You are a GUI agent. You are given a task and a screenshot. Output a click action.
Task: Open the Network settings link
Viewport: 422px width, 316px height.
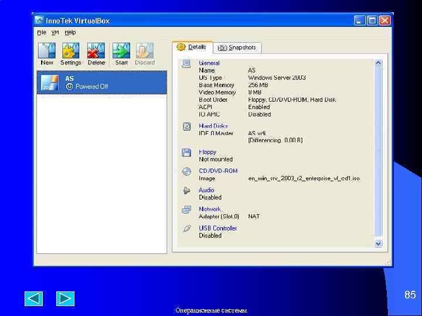(210, 209)
